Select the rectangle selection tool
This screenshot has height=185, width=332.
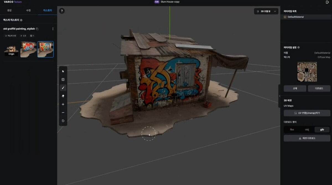pos(63,79)
